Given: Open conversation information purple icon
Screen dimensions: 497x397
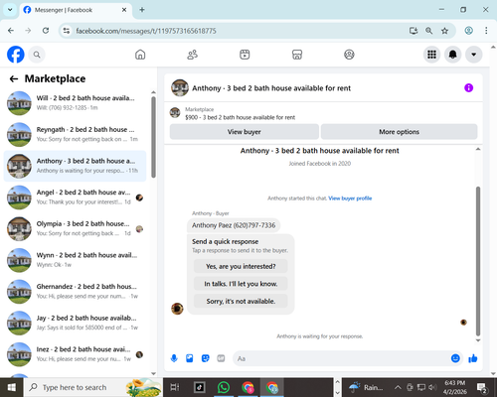Looking at the screenshot, I should 468,88.
